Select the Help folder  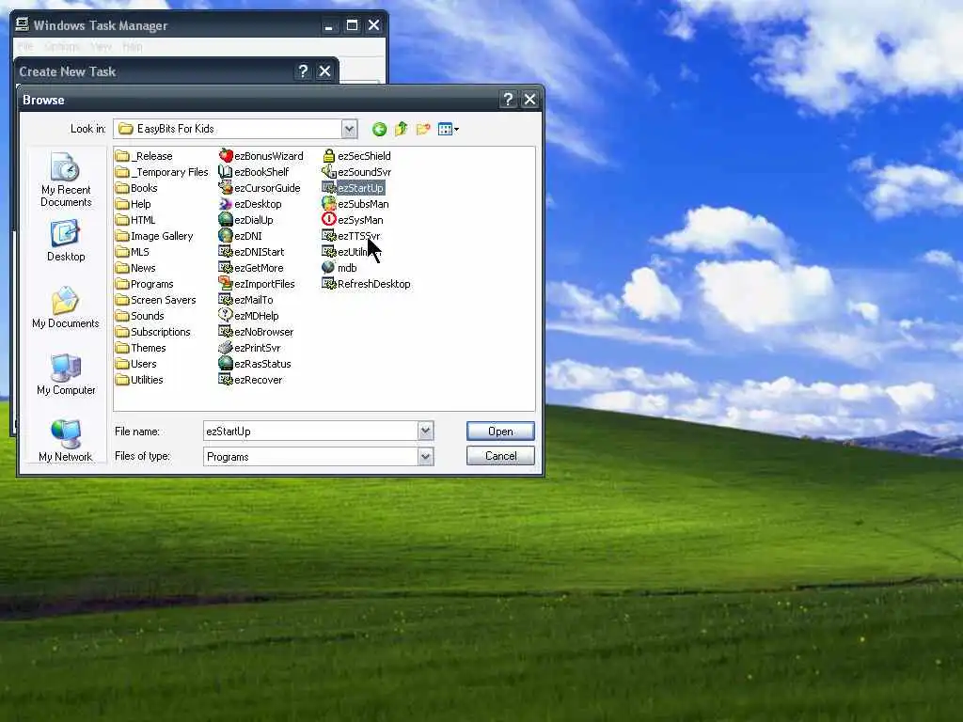point(133,204)
